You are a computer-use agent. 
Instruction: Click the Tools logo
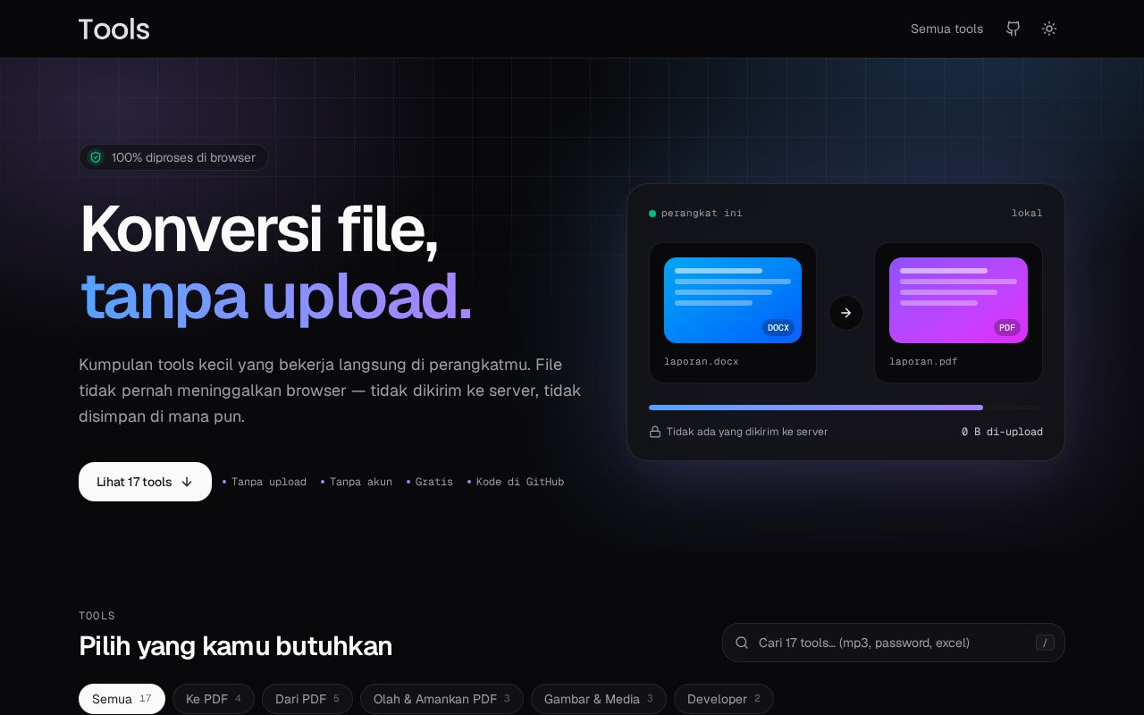[114, 29]
